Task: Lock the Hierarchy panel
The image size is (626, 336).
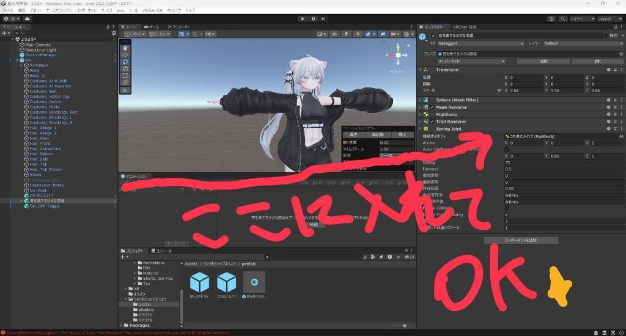Action: (x=108, y=27)
